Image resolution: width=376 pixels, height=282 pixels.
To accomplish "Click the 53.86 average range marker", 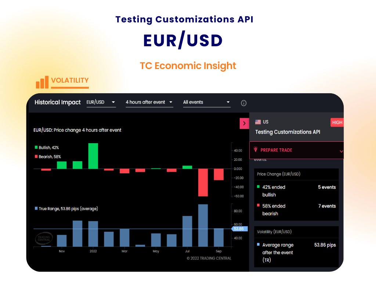I will point(239,229).
